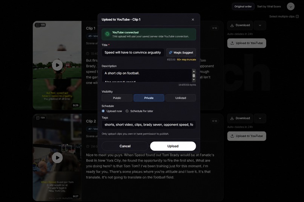The height and width of the screenshot is (202, 304).
Task: Click the 164/5000 bytes counter
Action: (187, 85)
